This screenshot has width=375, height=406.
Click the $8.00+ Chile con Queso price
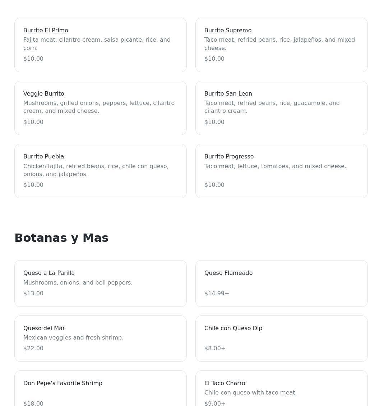pos(215,349)
